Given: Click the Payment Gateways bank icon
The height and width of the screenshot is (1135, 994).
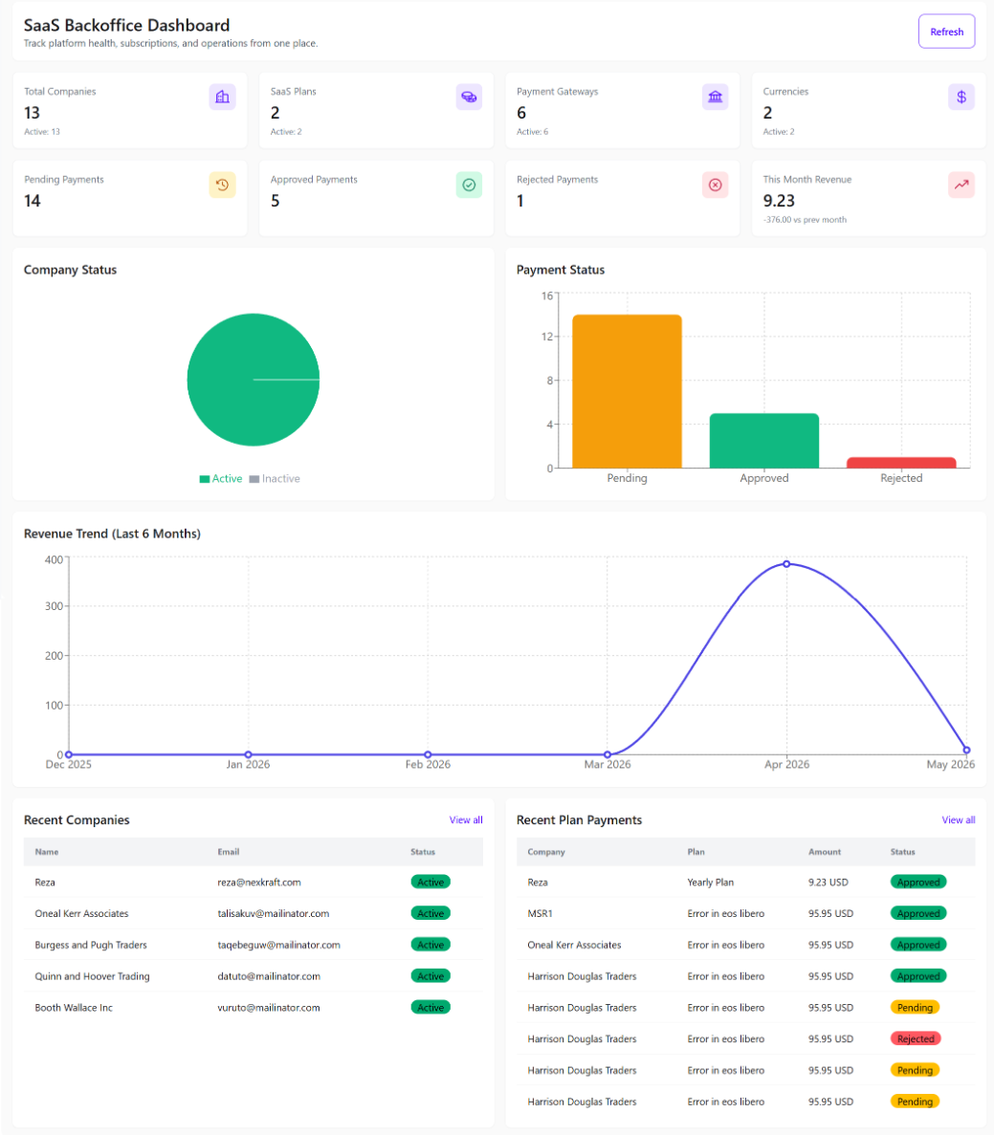Looking at the screenshot, I should [x=715, y=97].
